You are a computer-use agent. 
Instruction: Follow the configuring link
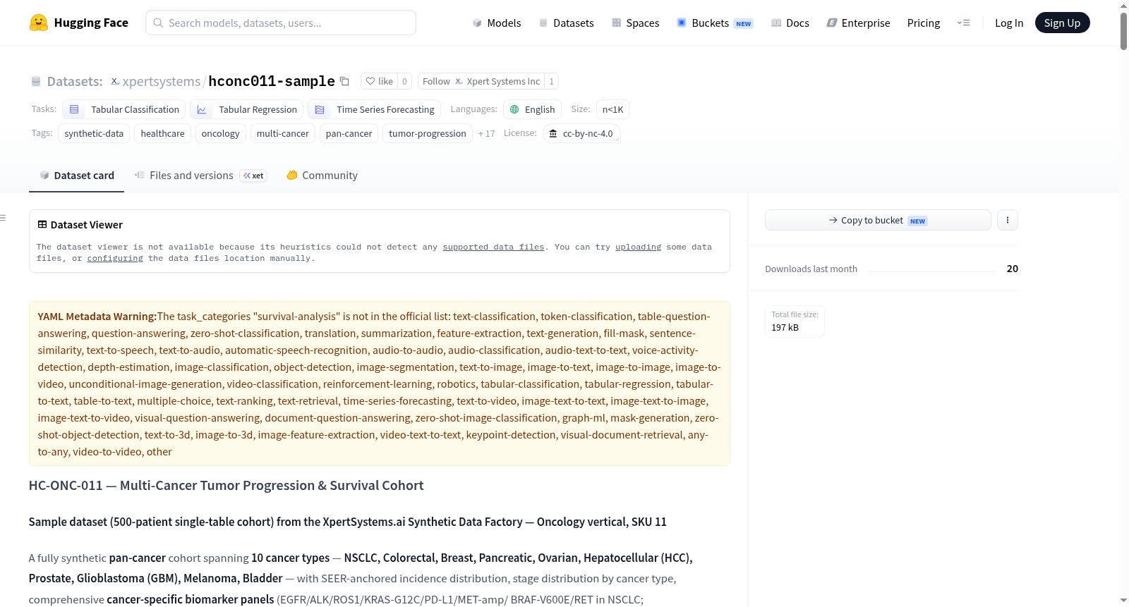115,258
